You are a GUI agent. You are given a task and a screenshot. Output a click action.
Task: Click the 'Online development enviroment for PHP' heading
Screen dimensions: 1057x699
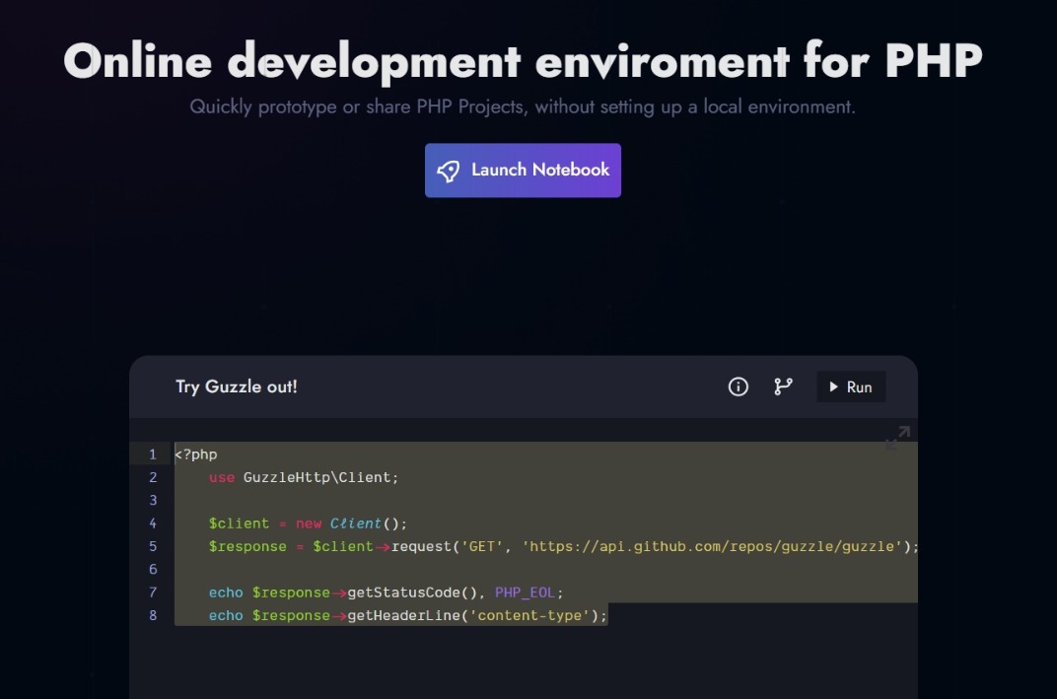[523, 61]
